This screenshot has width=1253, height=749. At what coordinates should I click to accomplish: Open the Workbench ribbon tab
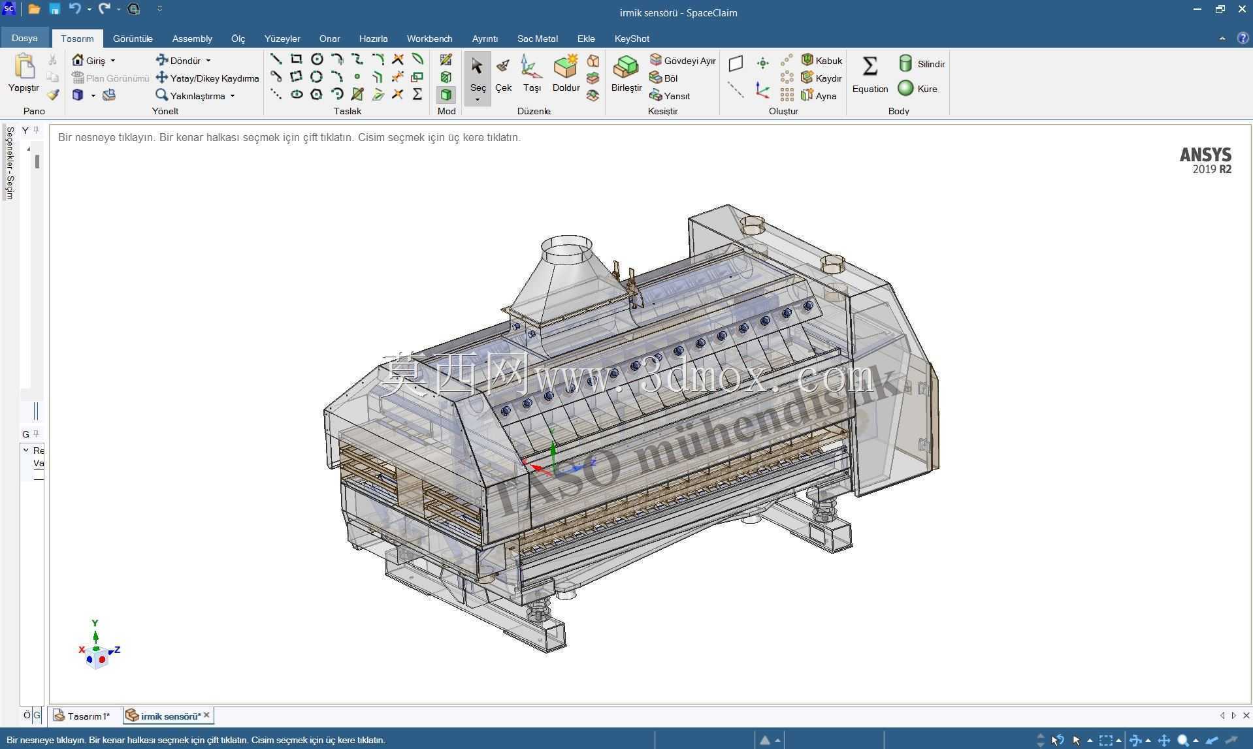pyautogui.click(x=429, y=39)
